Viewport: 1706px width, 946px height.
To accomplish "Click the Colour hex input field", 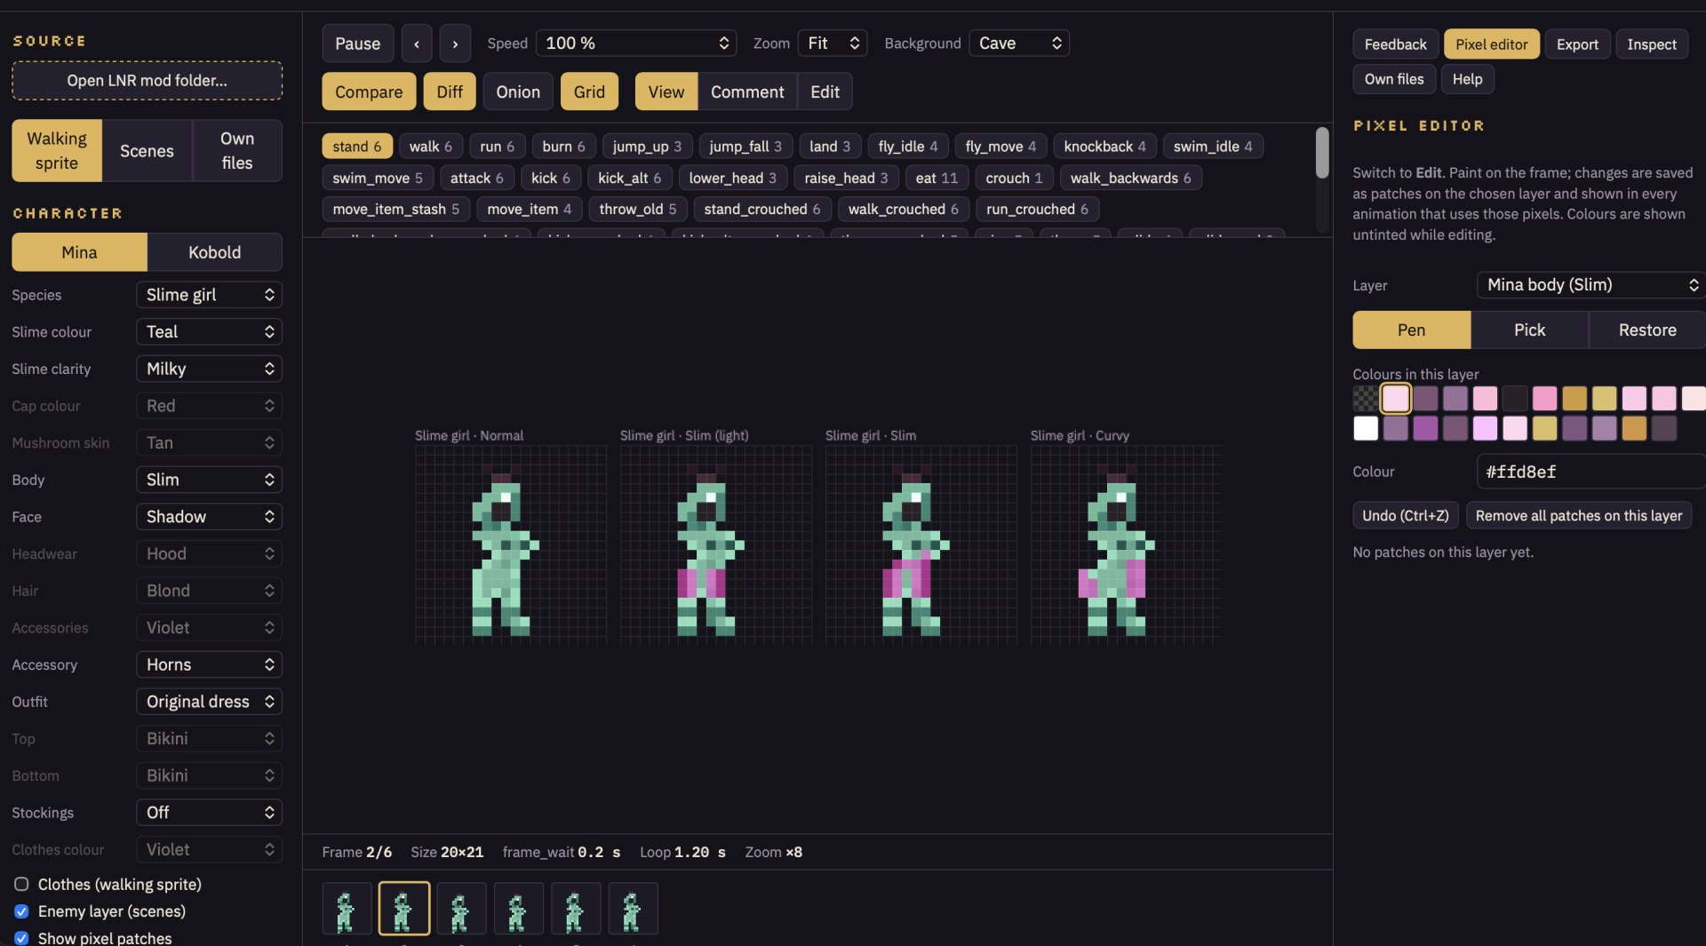I will 1590,472.
